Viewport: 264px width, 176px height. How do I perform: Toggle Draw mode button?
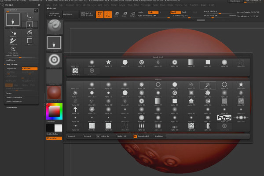coord(108,15)
